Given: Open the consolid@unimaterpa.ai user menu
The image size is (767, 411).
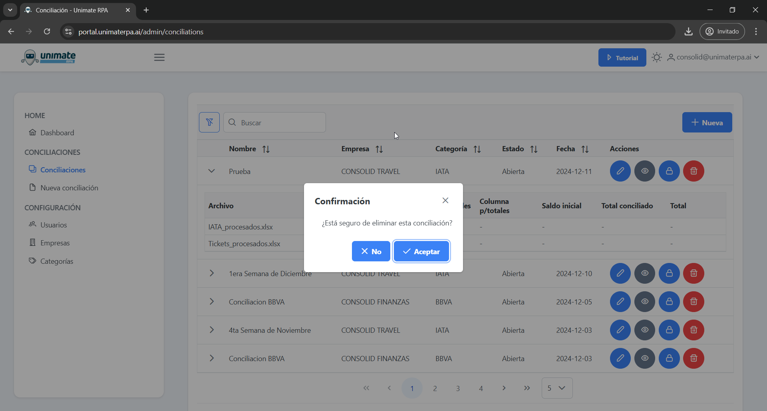Looking at the screenshot, I should coord(713,57).
